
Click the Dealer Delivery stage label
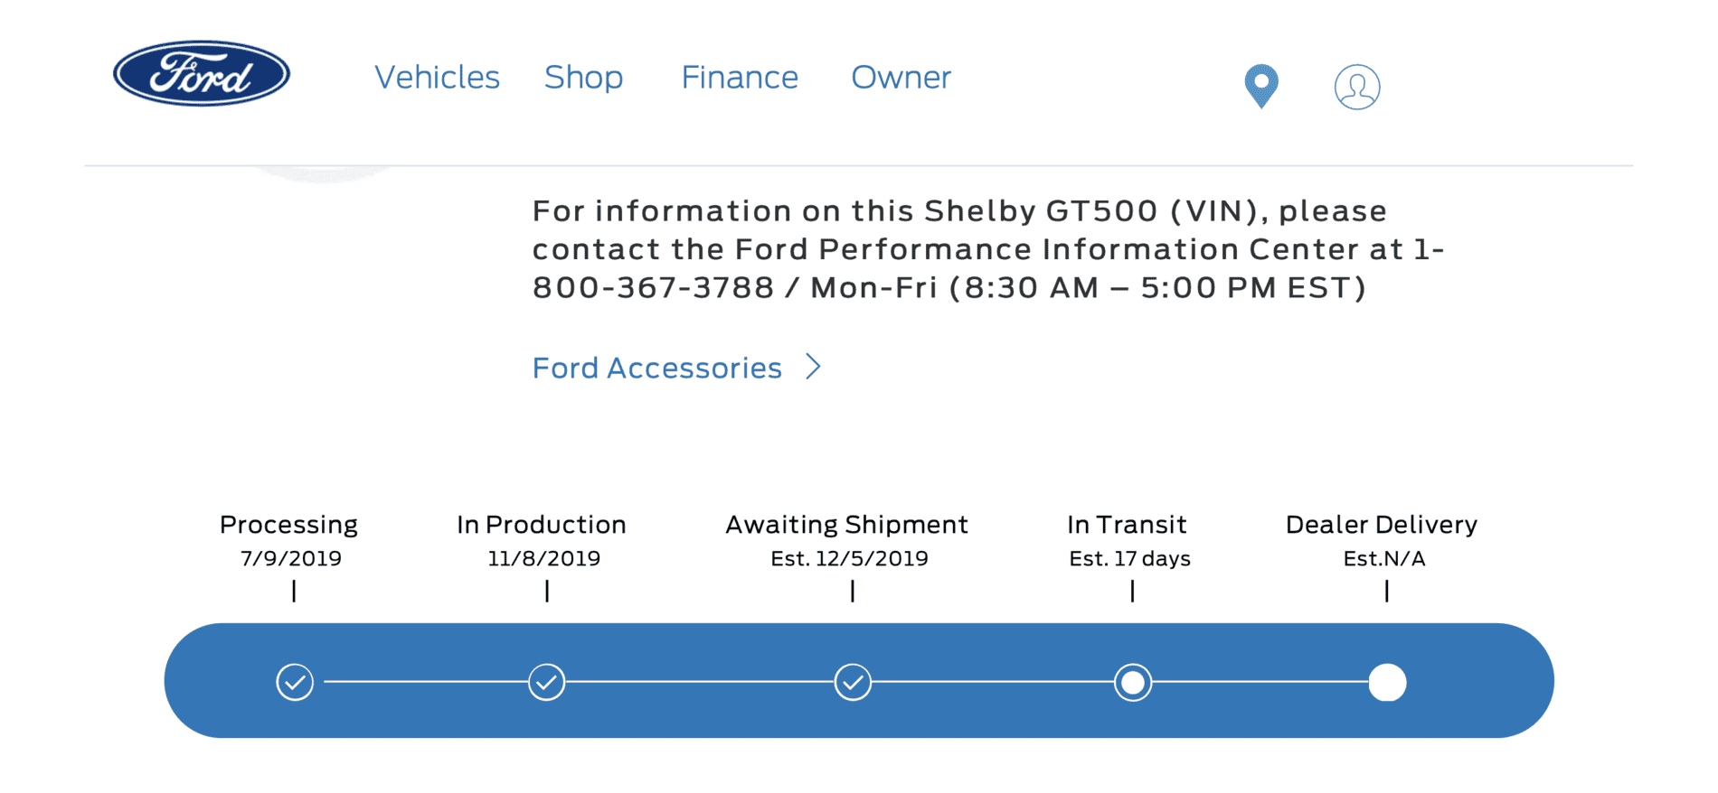(1382, 525)
